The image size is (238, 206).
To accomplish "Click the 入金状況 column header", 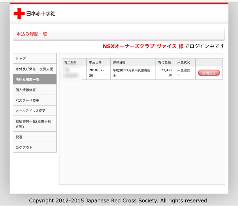I will point(185,62).
